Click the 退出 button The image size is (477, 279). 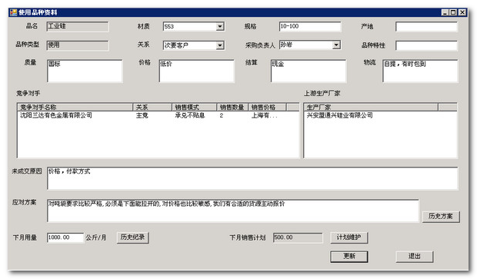click(415, 257)
